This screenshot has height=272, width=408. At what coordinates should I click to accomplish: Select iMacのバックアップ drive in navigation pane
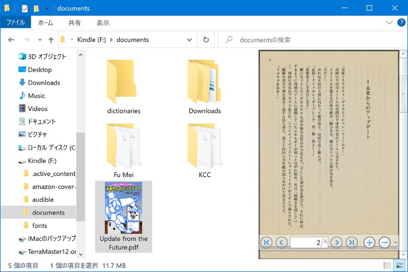tap(46, 238)
